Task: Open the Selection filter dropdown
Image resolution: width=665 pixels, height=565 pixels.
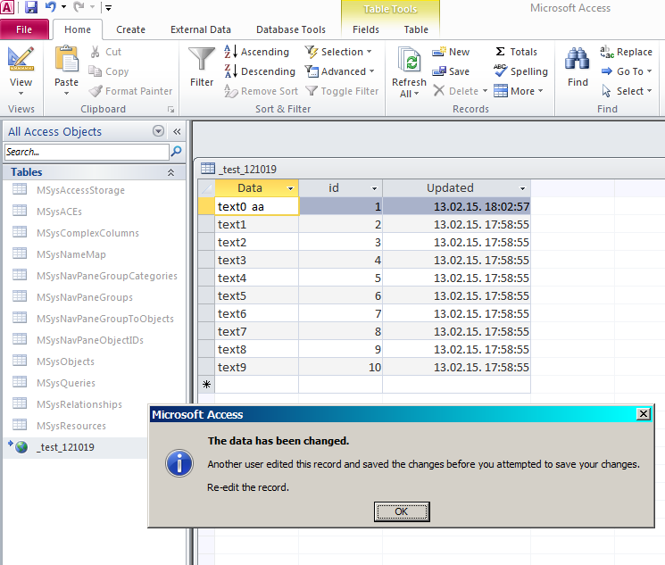Action: pos(369,52)
